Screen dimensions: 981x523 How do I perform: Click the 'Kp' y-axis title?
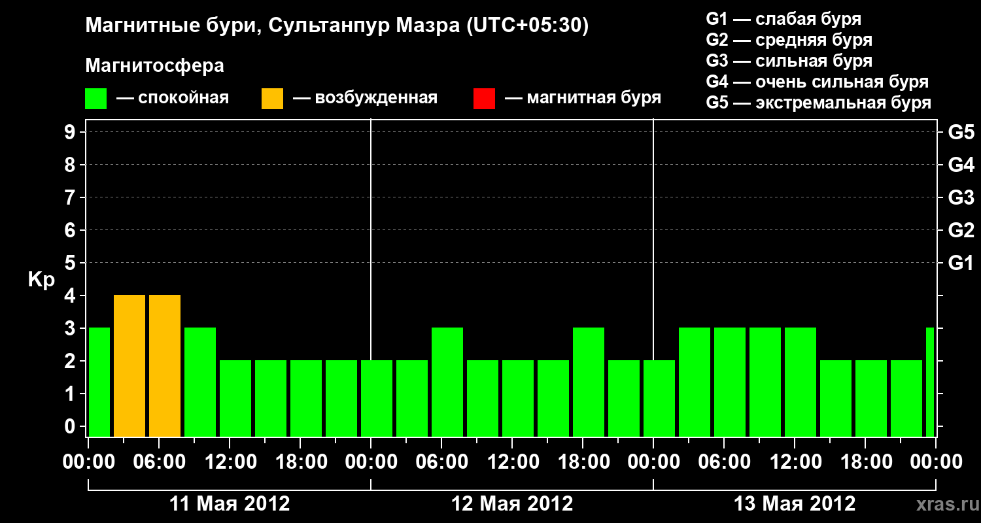pyautogui.click(x=41, y=280)
